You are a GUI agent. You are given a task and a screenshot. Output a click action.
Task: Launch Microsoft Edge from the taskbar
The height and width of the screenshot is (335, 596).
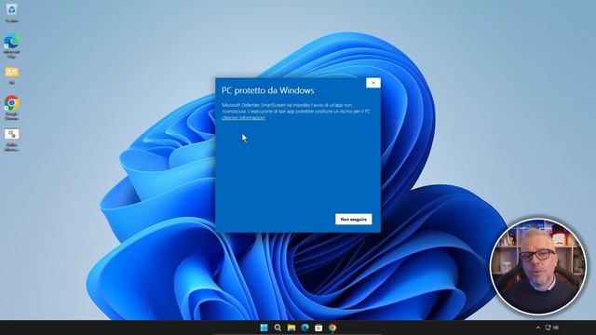[305, 328]
